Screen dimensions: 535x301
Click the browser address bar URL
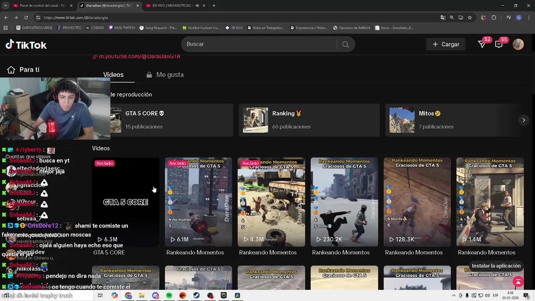76,18
